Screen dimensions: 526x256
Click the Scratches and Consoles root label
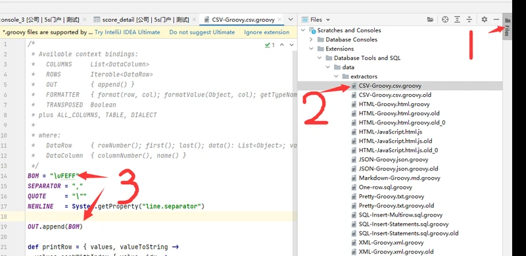349,30
